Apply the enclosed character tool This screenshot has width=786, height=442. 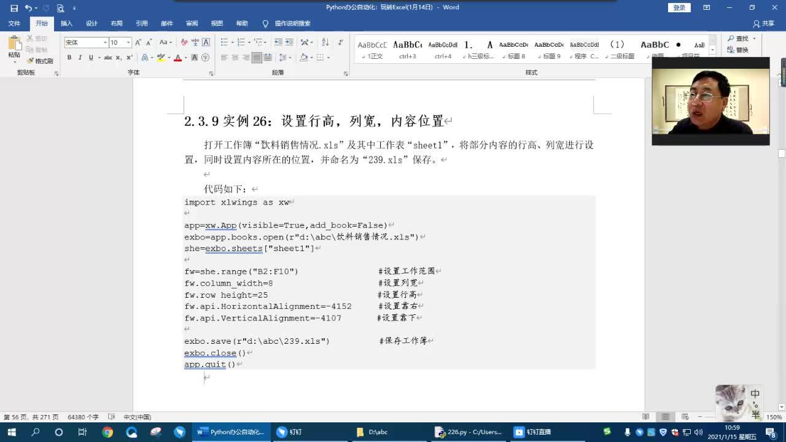click(206, 58)
